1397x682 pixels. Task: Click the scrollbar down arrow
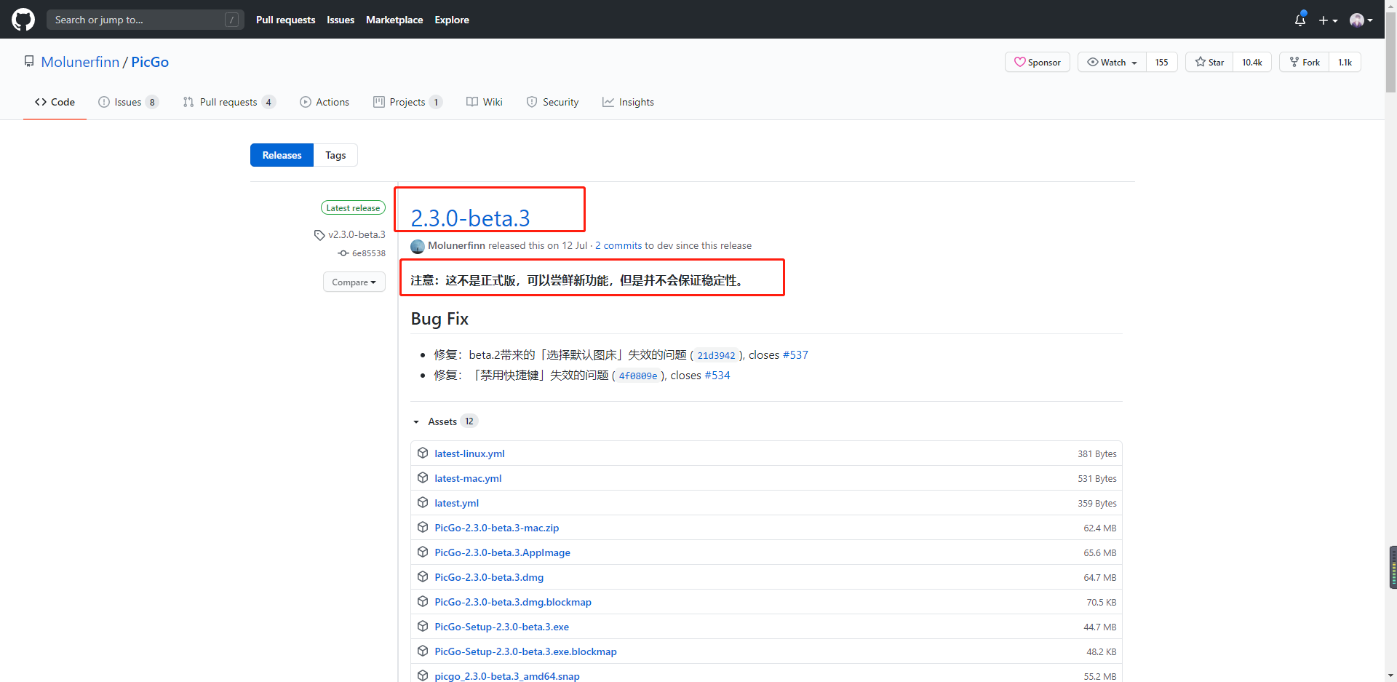click(1390, 676)
